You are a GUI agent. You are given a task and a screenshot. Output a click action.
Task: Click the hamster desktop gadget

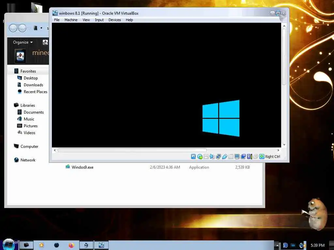[315, 214]
